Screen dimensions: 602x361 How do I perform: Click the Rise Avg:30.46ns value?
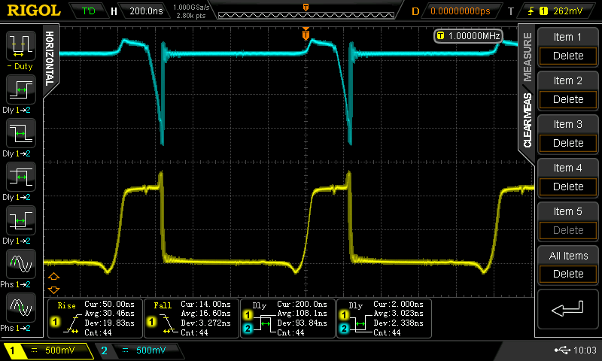109,314
